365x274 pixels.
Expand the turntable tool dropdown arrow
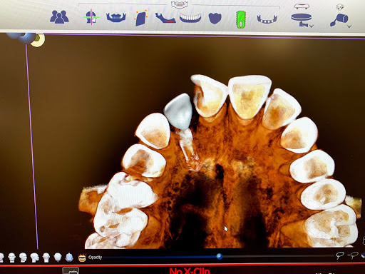tap(312, 26)
